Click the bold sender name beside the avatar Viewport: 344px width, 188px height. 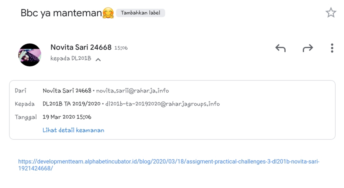(81, 47)
